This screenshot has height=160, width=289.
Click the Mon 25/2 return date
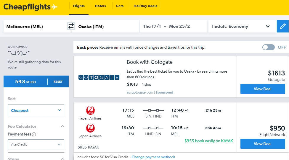(x=179, y=26)
